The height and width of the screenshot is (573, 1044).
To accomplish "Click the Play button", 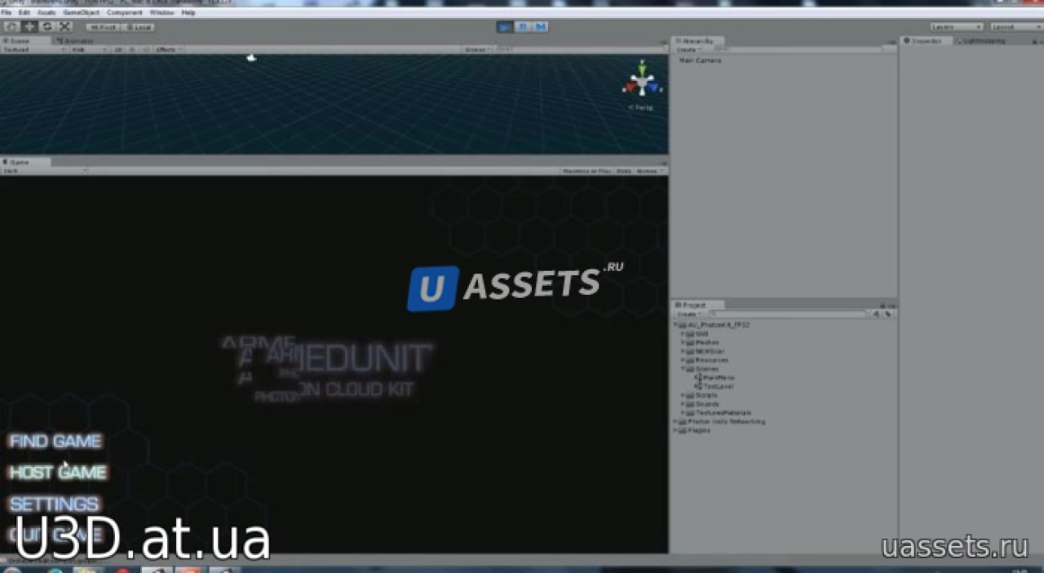I will [x=505, y=27].
